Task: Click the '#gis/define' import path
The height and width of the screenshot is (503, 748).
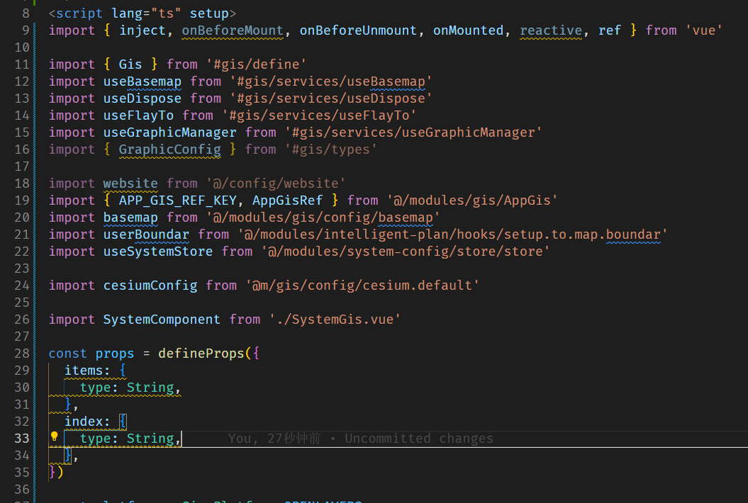Action: point(256,64)
